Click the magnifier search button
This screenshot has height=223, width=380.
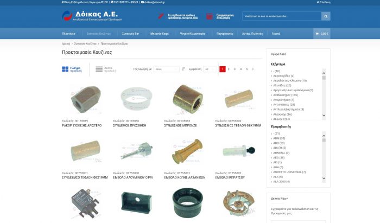[x=326, y=16]
